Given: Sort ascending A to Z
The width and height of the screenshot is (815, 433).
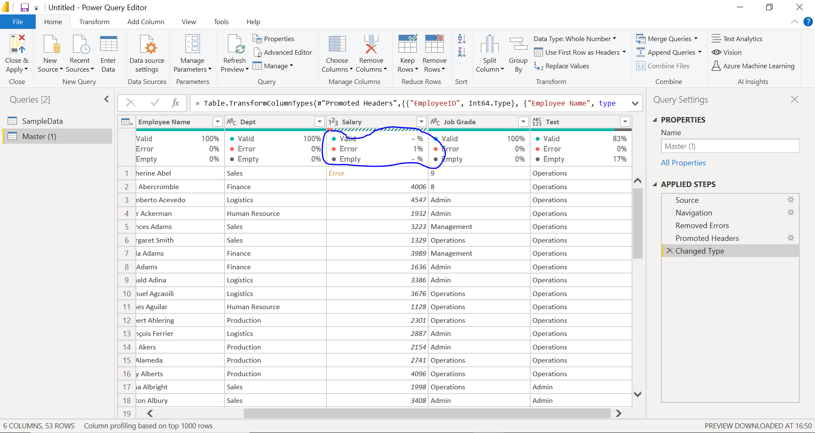Looking at the screenshot, I should tap(462, 39).
